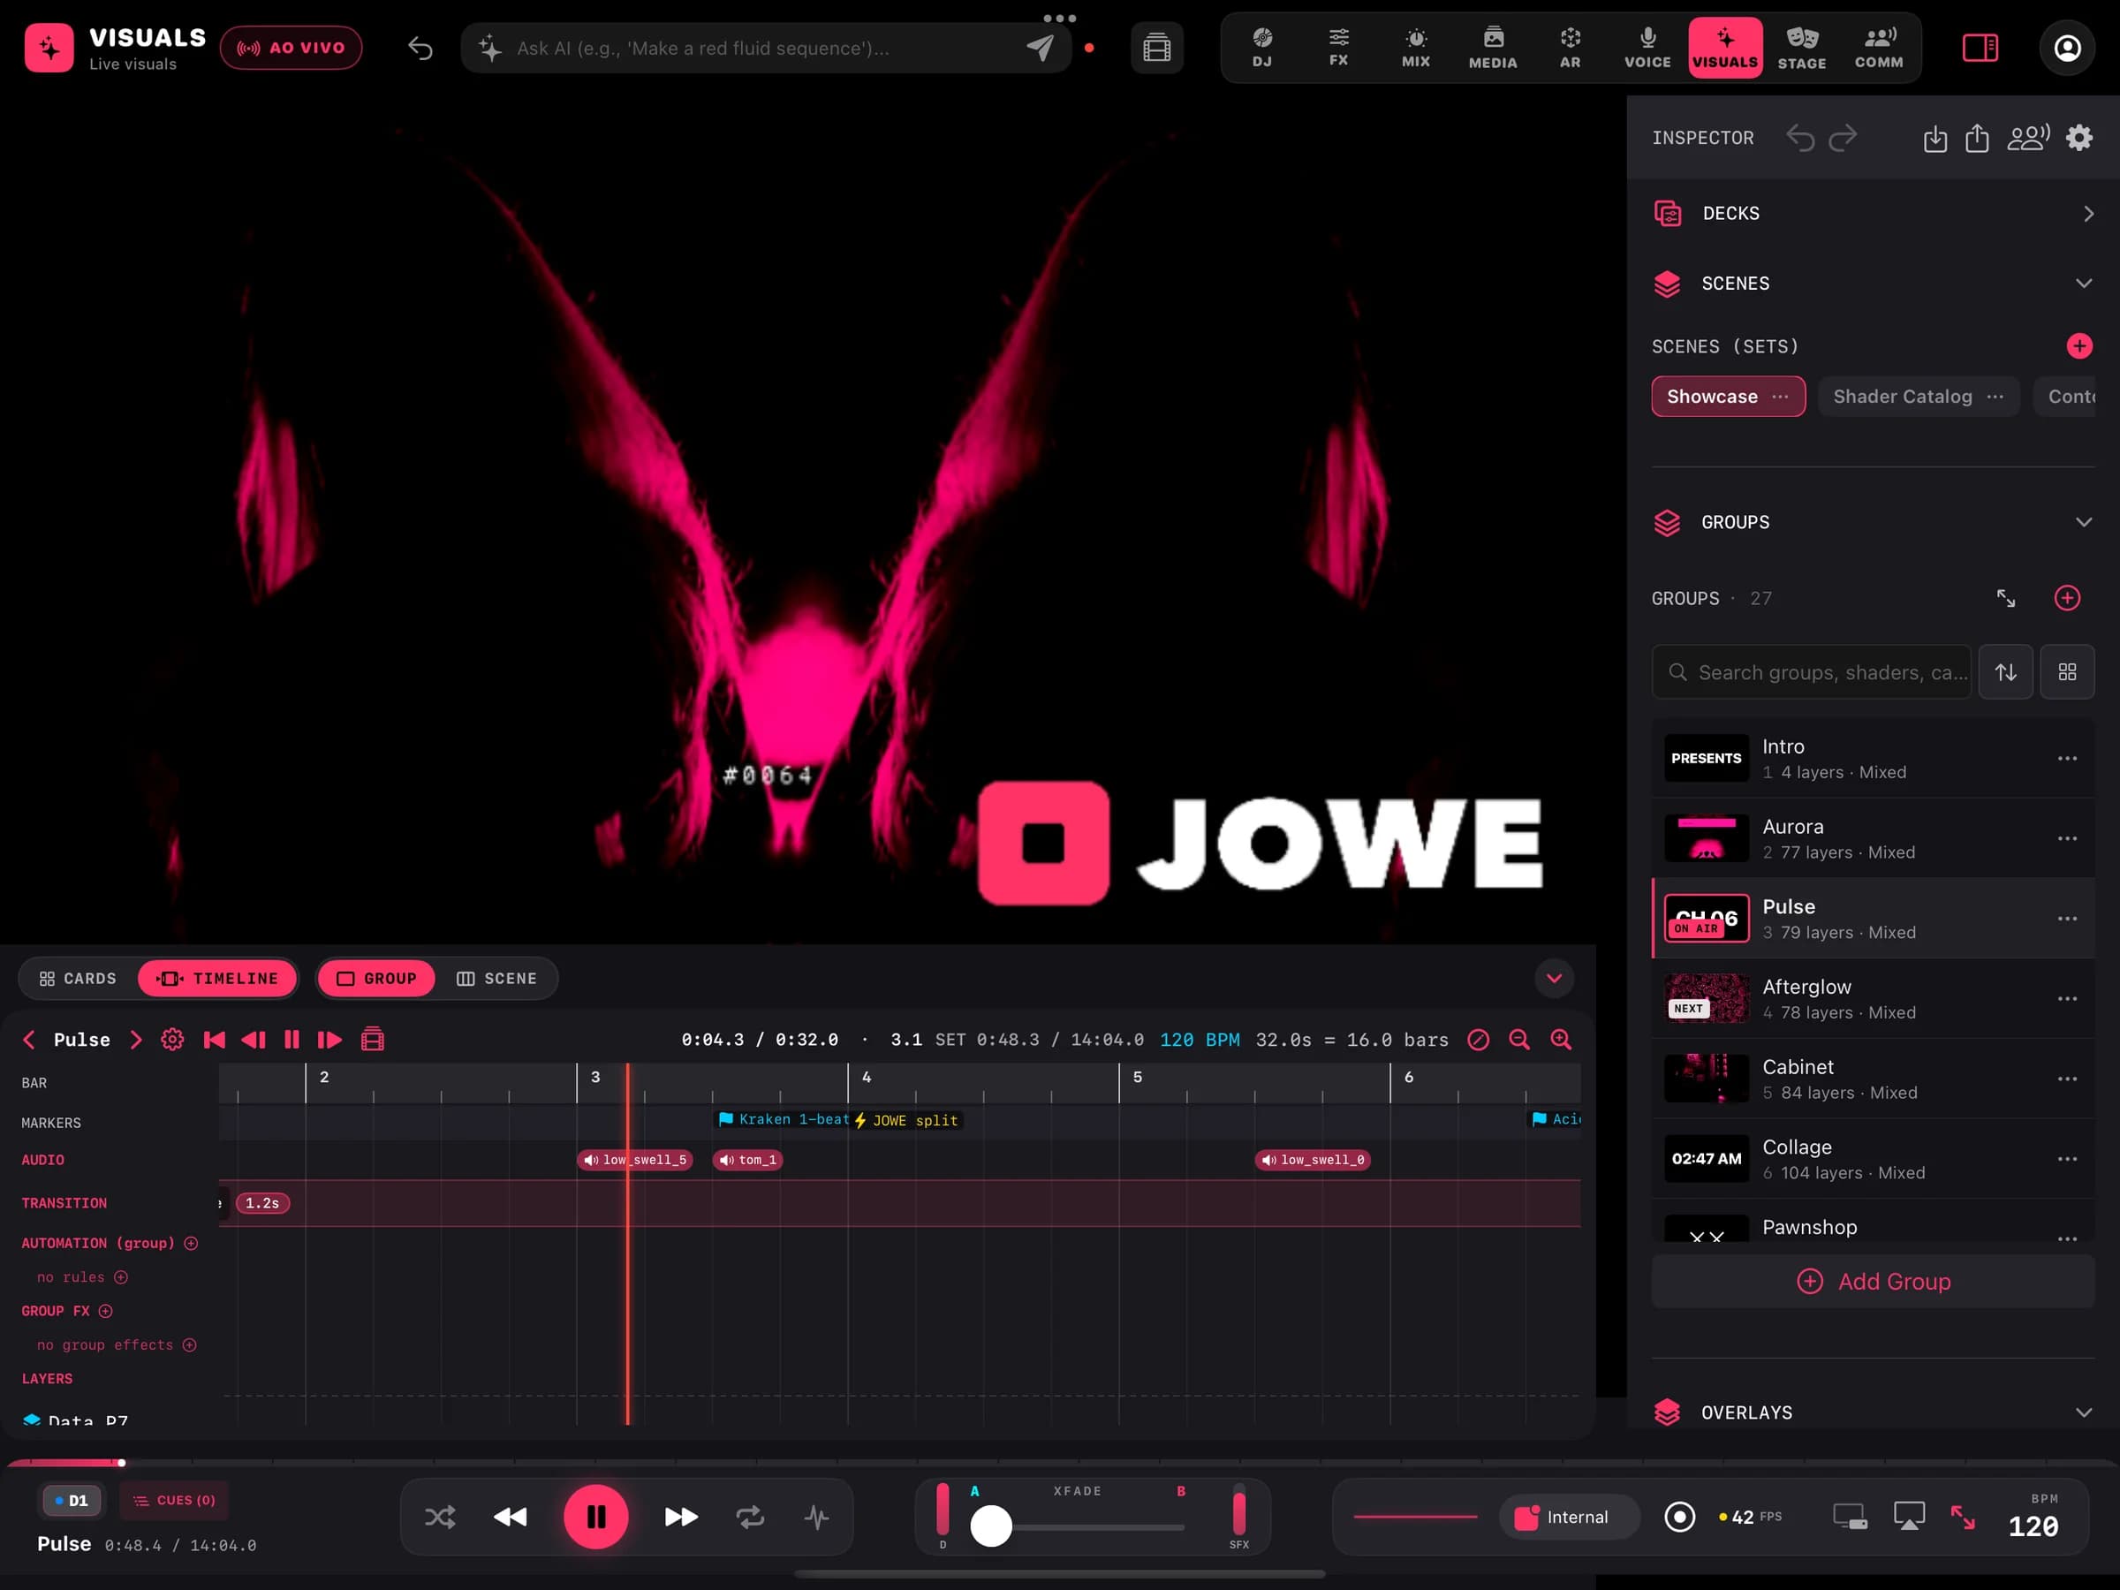This screenshot has width=2120, height=1590.
Task: Collapse the timeline panel with chevron
Action: 1554,978
